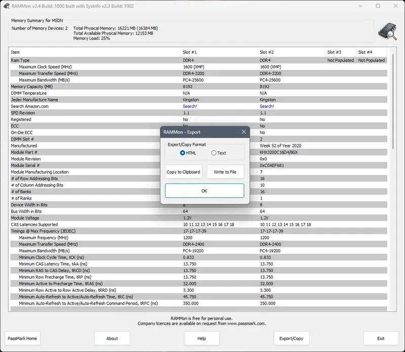Exit the RAMMon application
Image resolution: width=405 pixels, height=352 pixels.
coord(381,338)
